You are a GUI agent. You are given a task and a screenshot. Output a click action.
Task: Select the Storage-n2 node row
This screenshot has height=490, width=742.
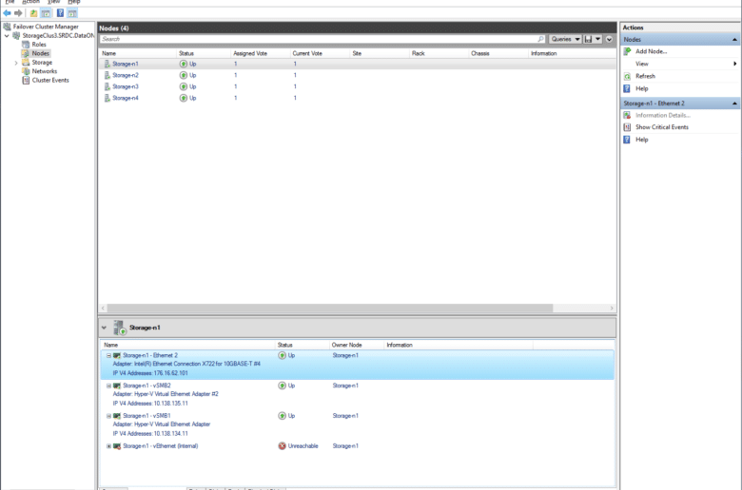[x=358, y=75]
